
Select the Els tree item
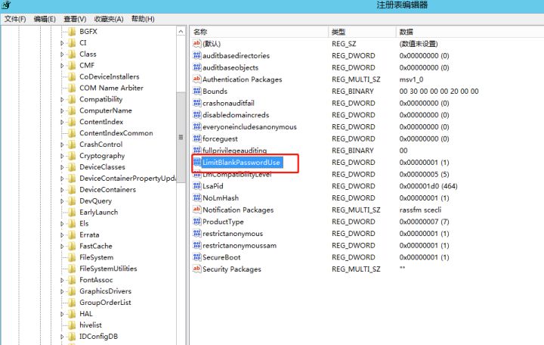(84, 223)
